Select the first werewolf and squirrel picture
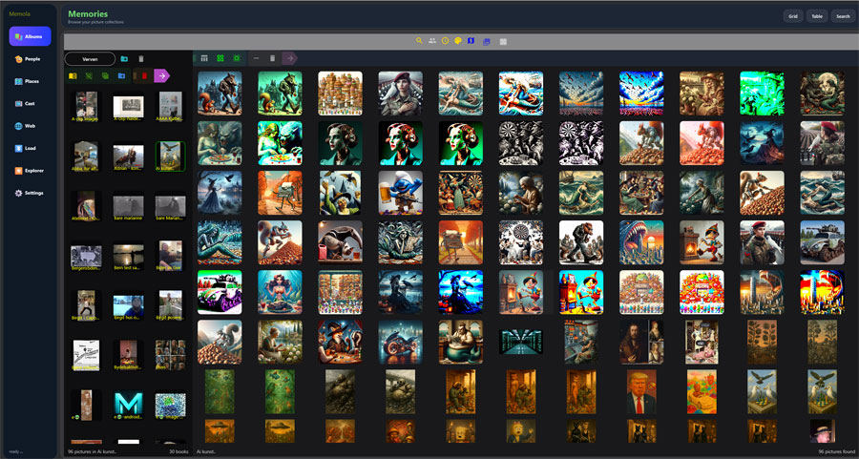Screen dimensions: 859x459 pos(220,94)
